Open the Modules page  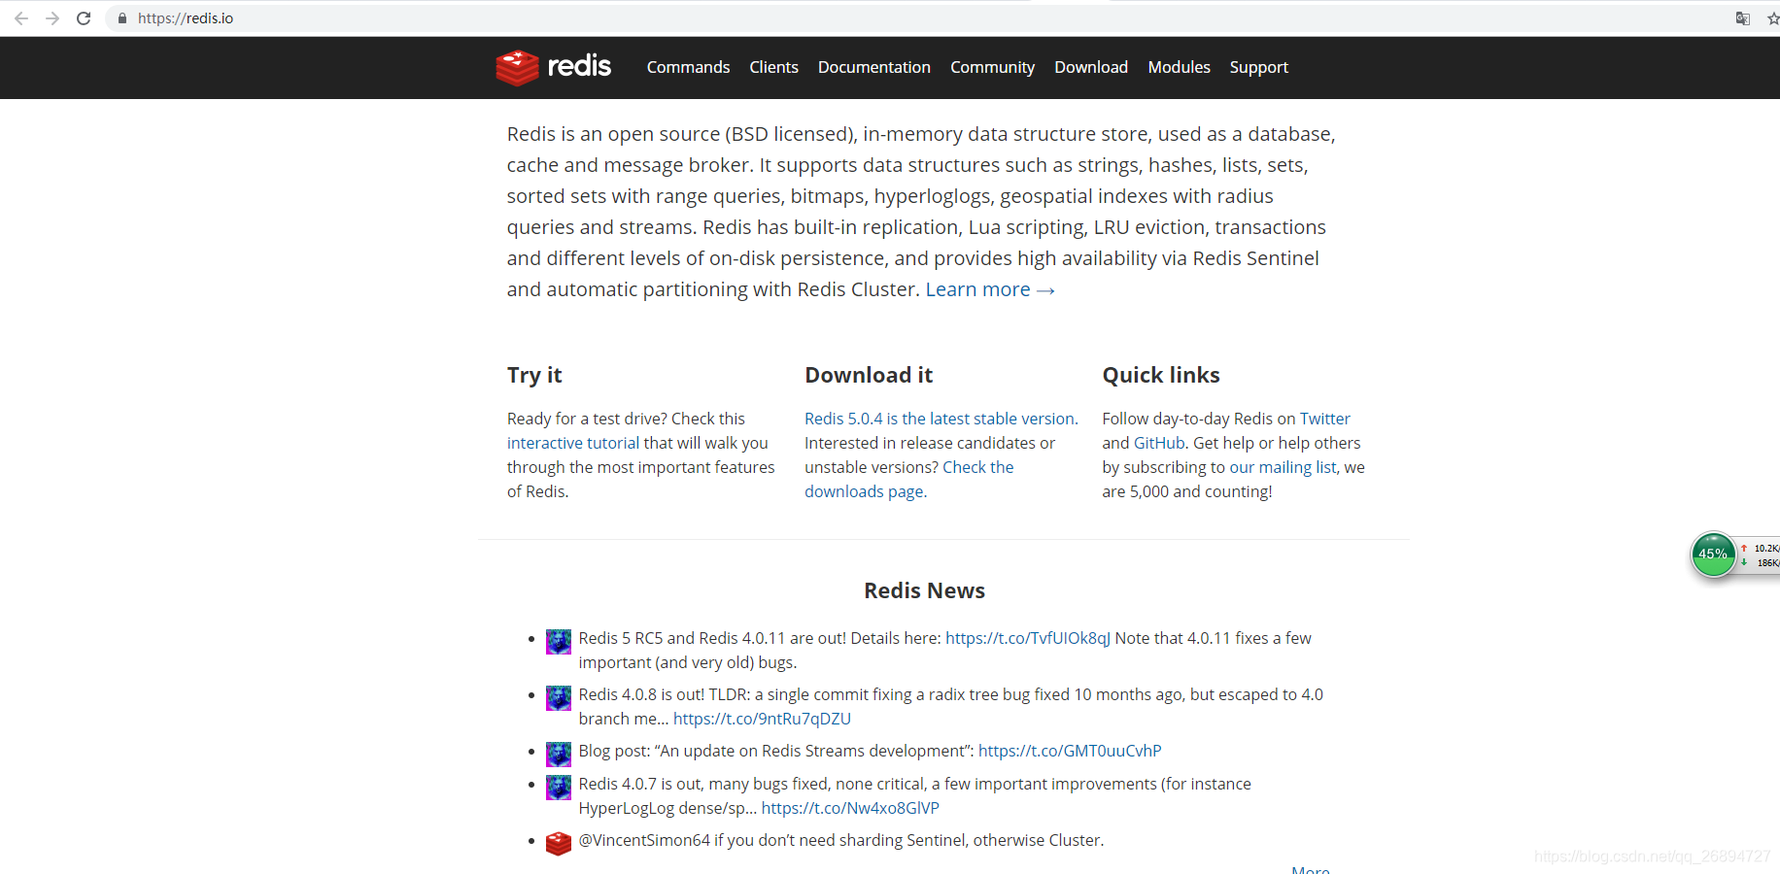(1179, 67)
